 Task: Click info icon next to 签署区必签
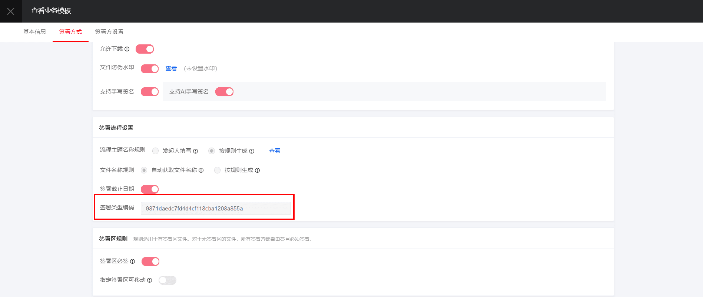pos(133,261)
